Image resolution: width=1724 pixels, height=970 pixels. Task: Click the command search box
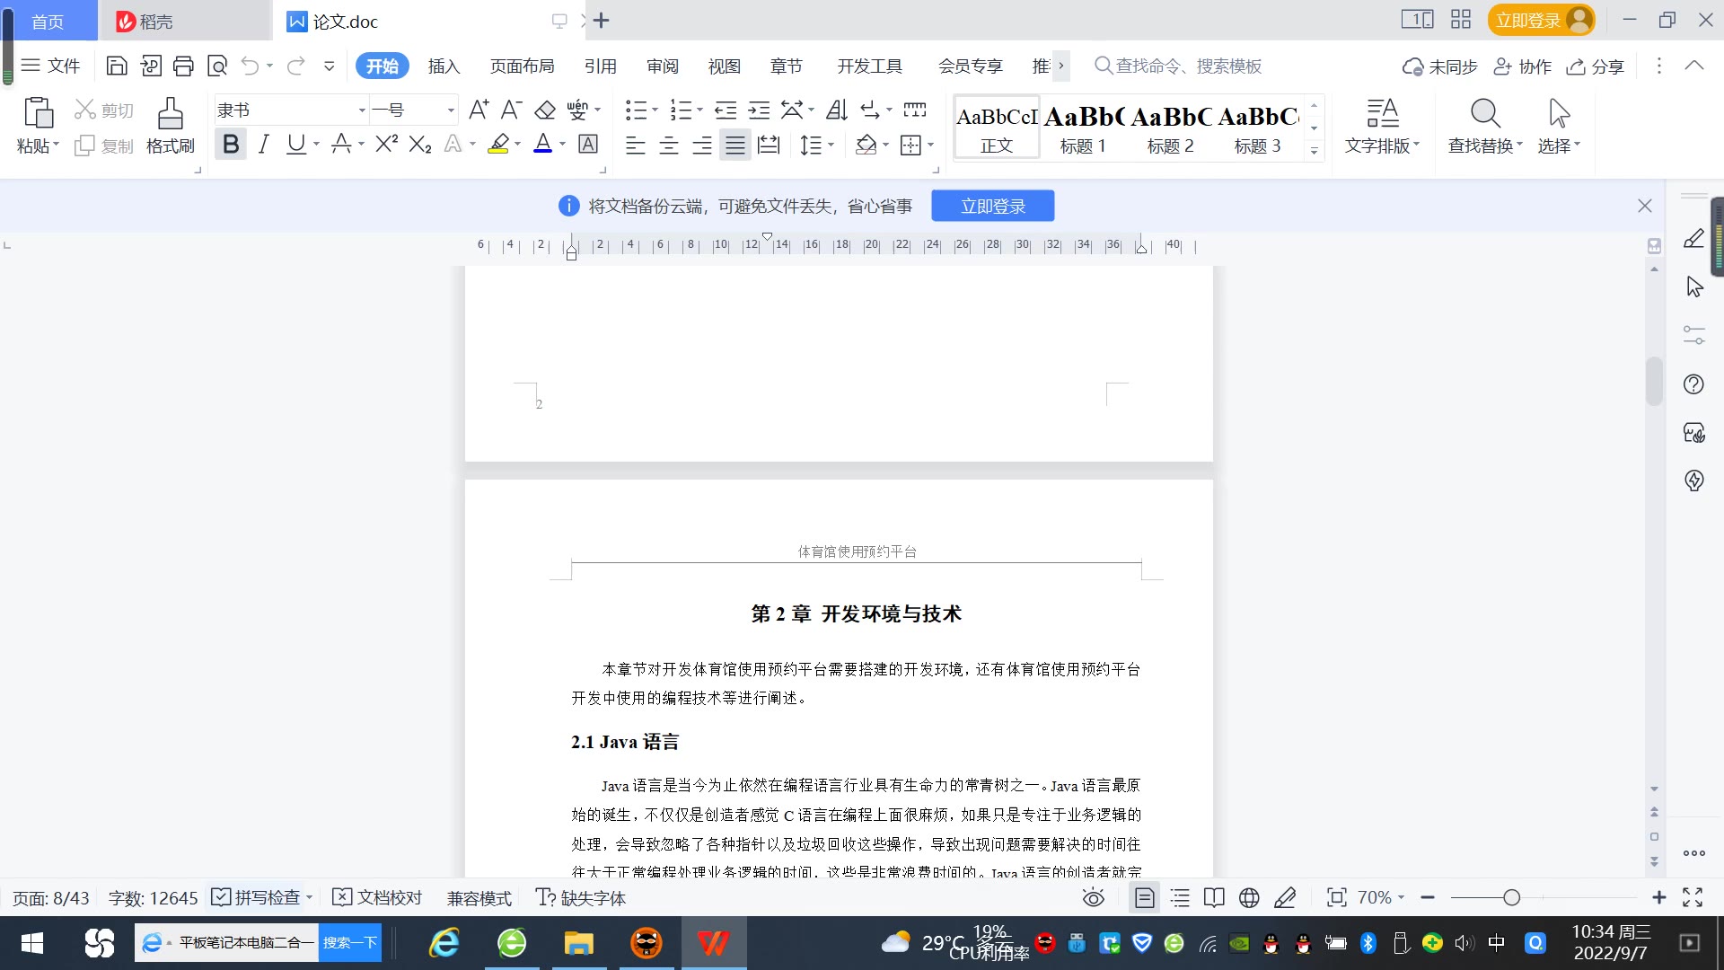tap(1178, 66)
